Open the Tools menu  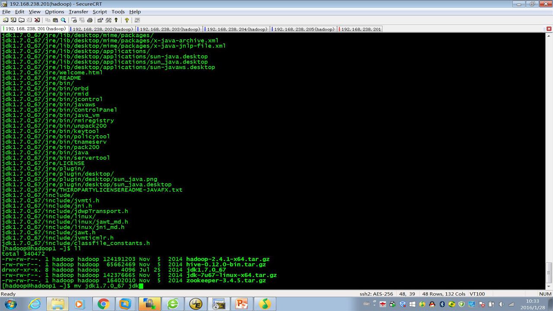118,12
